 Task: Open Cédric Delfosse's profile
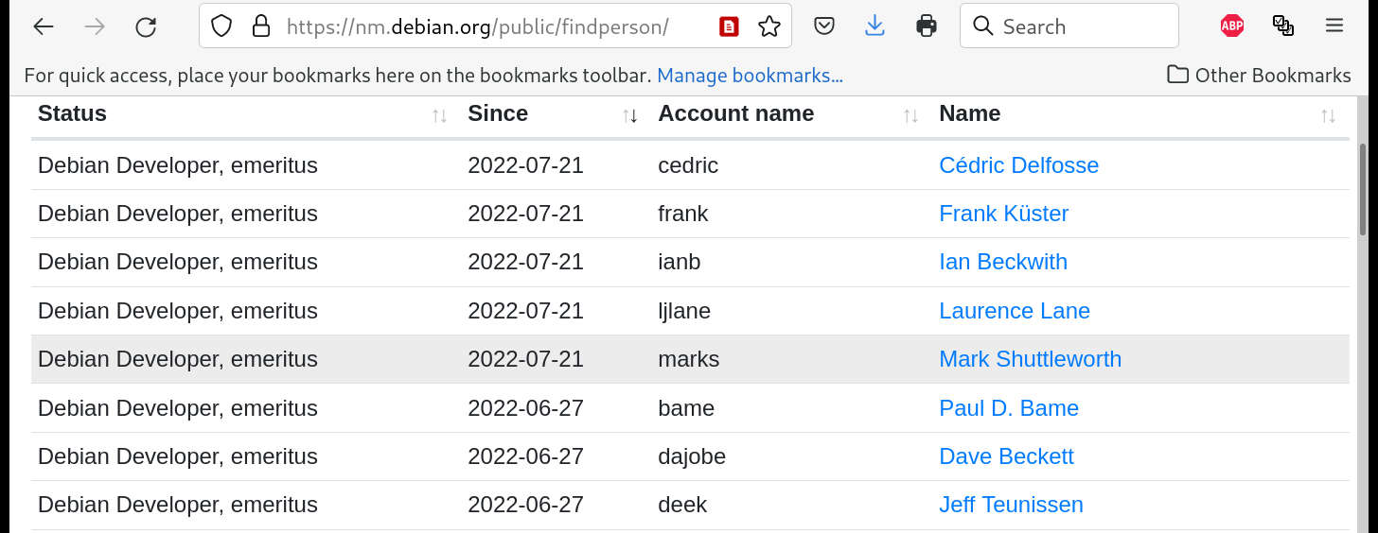[1018, 165]
